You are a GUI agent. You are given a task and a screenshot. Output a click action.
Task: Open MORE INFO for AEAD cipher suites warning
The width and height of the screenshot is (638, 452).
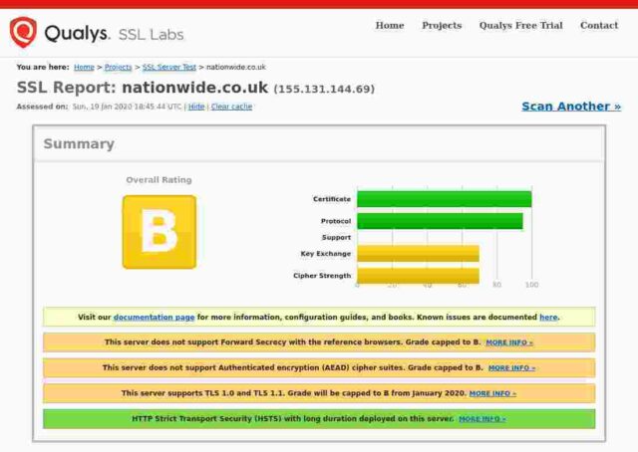[511, 367]
